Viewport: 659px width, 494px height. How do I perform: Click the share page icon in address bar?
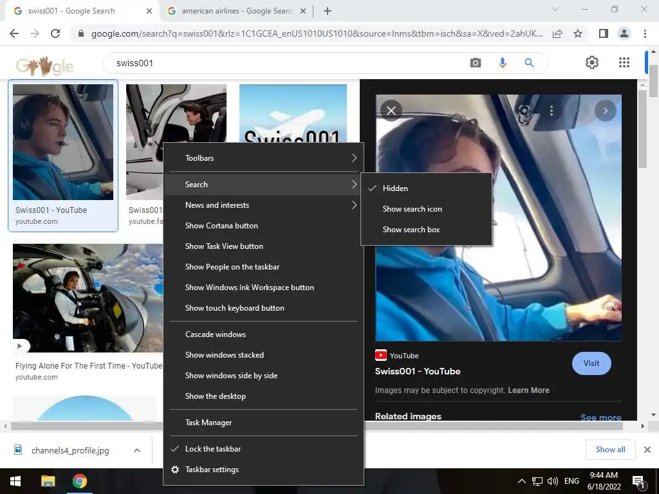(x=557, y=33)
